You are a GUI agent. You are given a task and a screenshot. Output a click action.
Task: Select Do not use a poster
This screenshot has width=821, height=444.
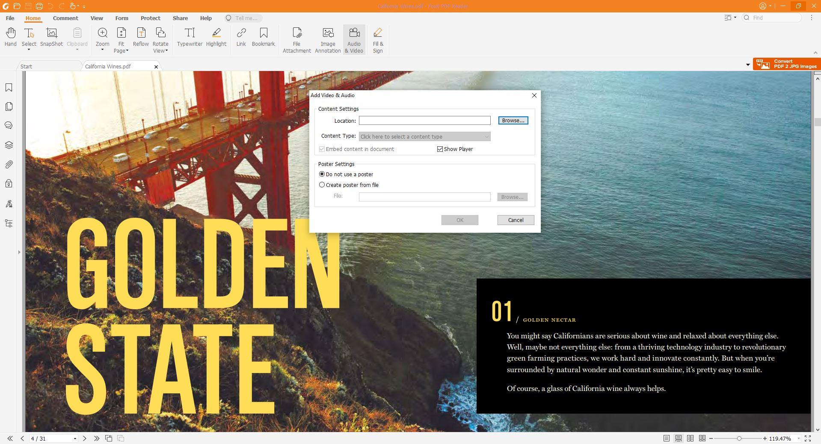pos(322,174)
